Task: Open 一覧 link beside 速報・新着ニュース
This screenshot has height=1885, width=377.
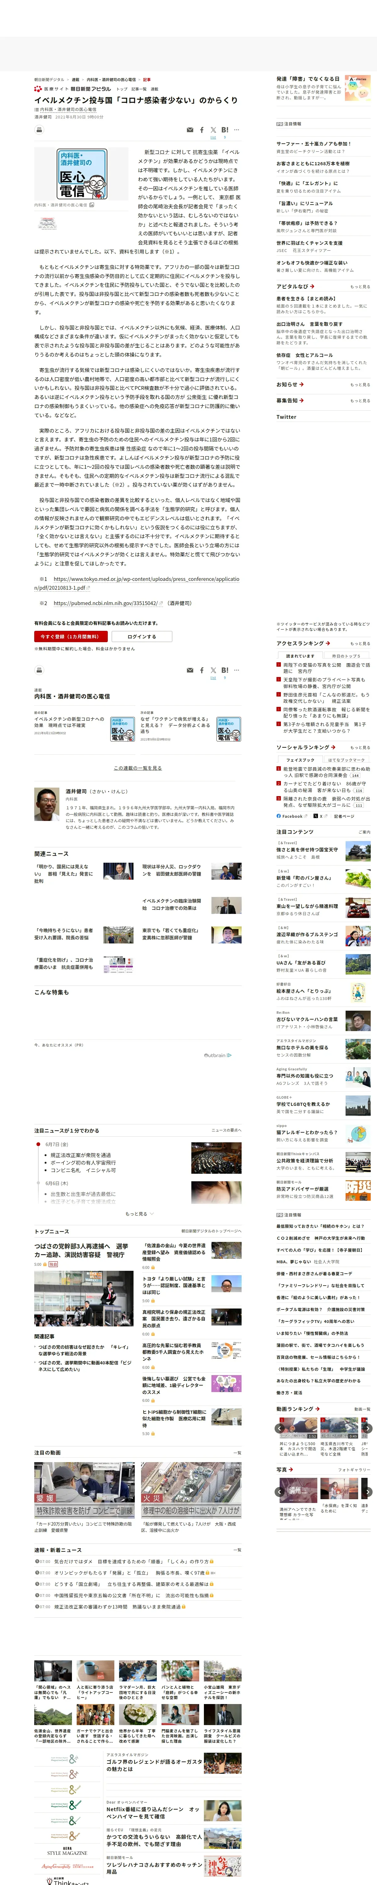Action: tap(237, 1550)
